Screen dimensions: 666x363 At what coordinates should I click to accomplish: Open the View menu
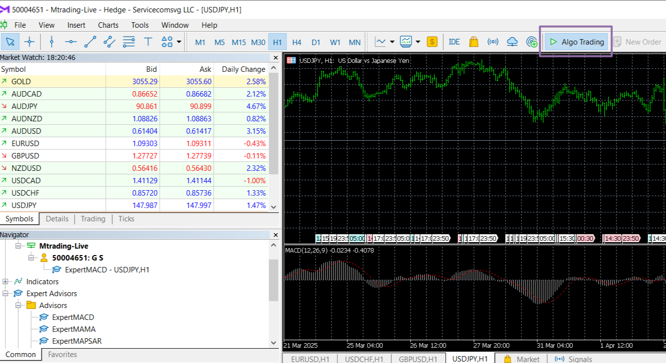point(47,25)
